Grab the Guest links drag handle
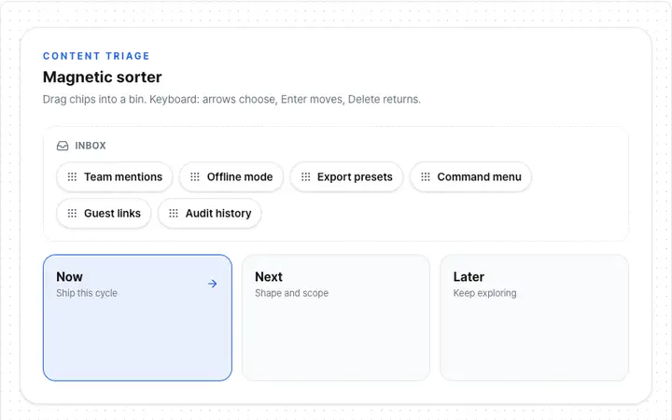 pos(72,213)
